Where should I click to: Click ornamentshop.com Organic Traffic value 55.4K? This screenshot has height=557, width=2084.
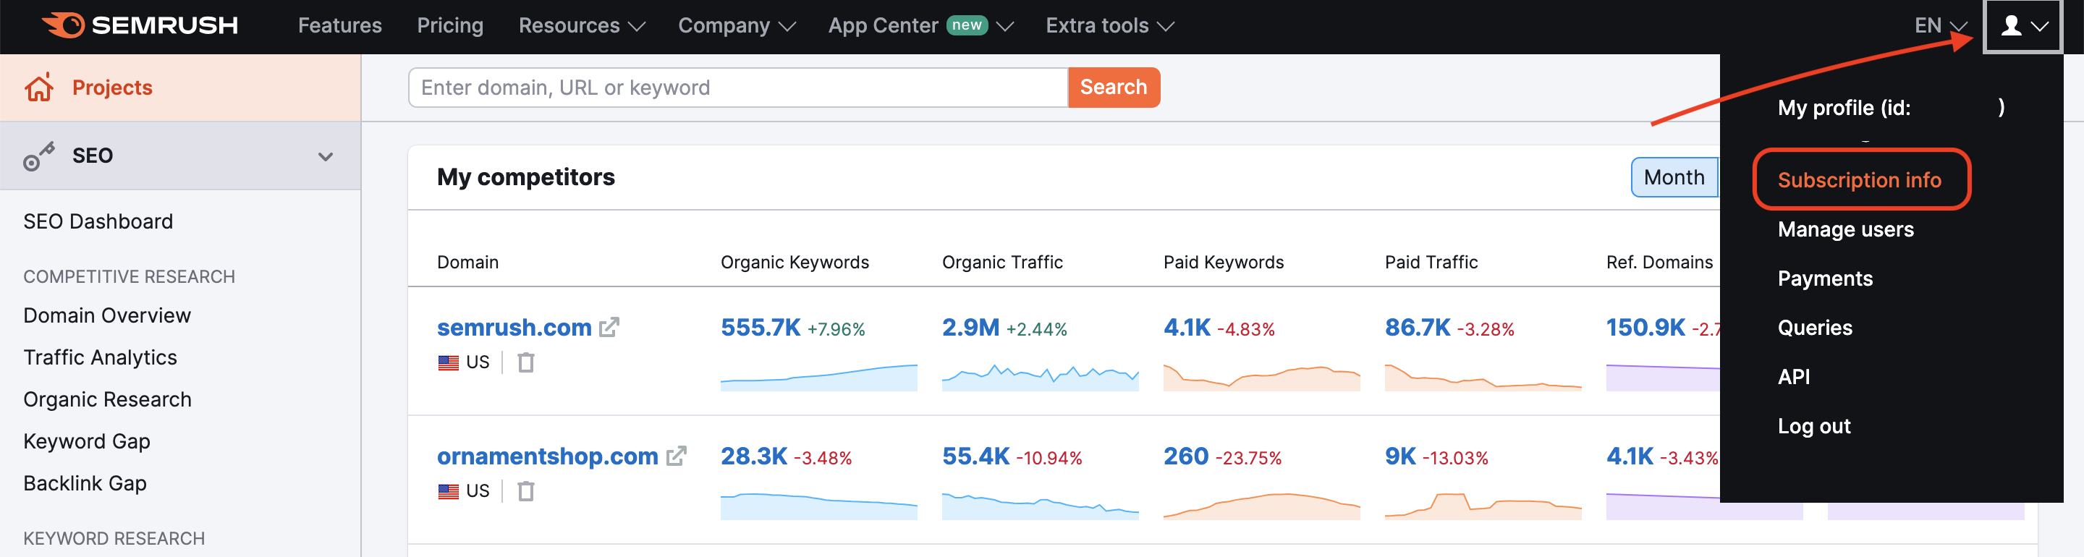975,456
